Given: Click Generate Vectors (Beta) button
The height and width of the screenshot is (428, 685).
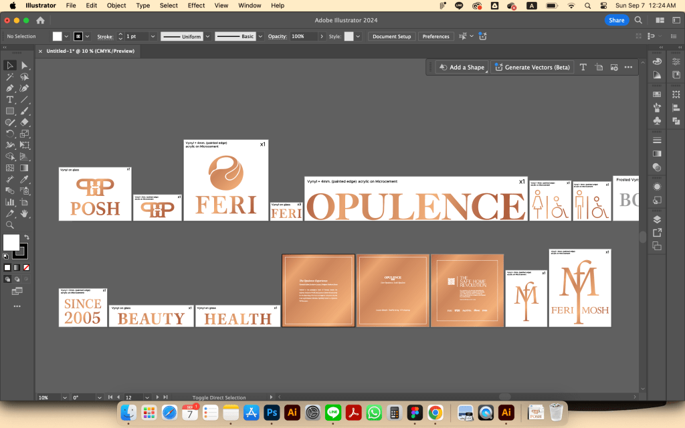Looking at the screenshot, I should pyautogui.click(x=532, y=68).
